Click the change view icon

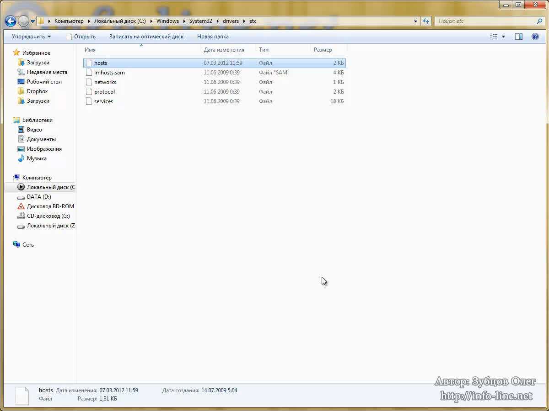click(494, 37)
